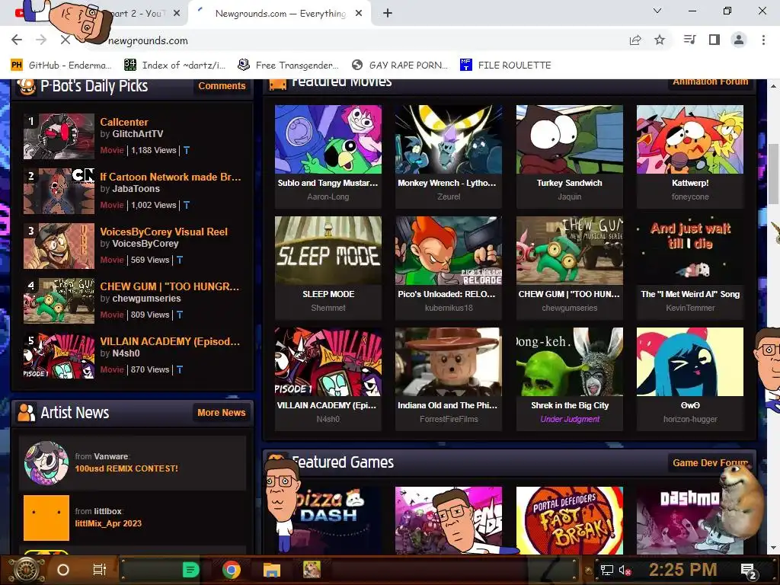780x585 pixels.
Task: Open littlMix_Apr 2023 news post
Action: (x=108, y=523)
